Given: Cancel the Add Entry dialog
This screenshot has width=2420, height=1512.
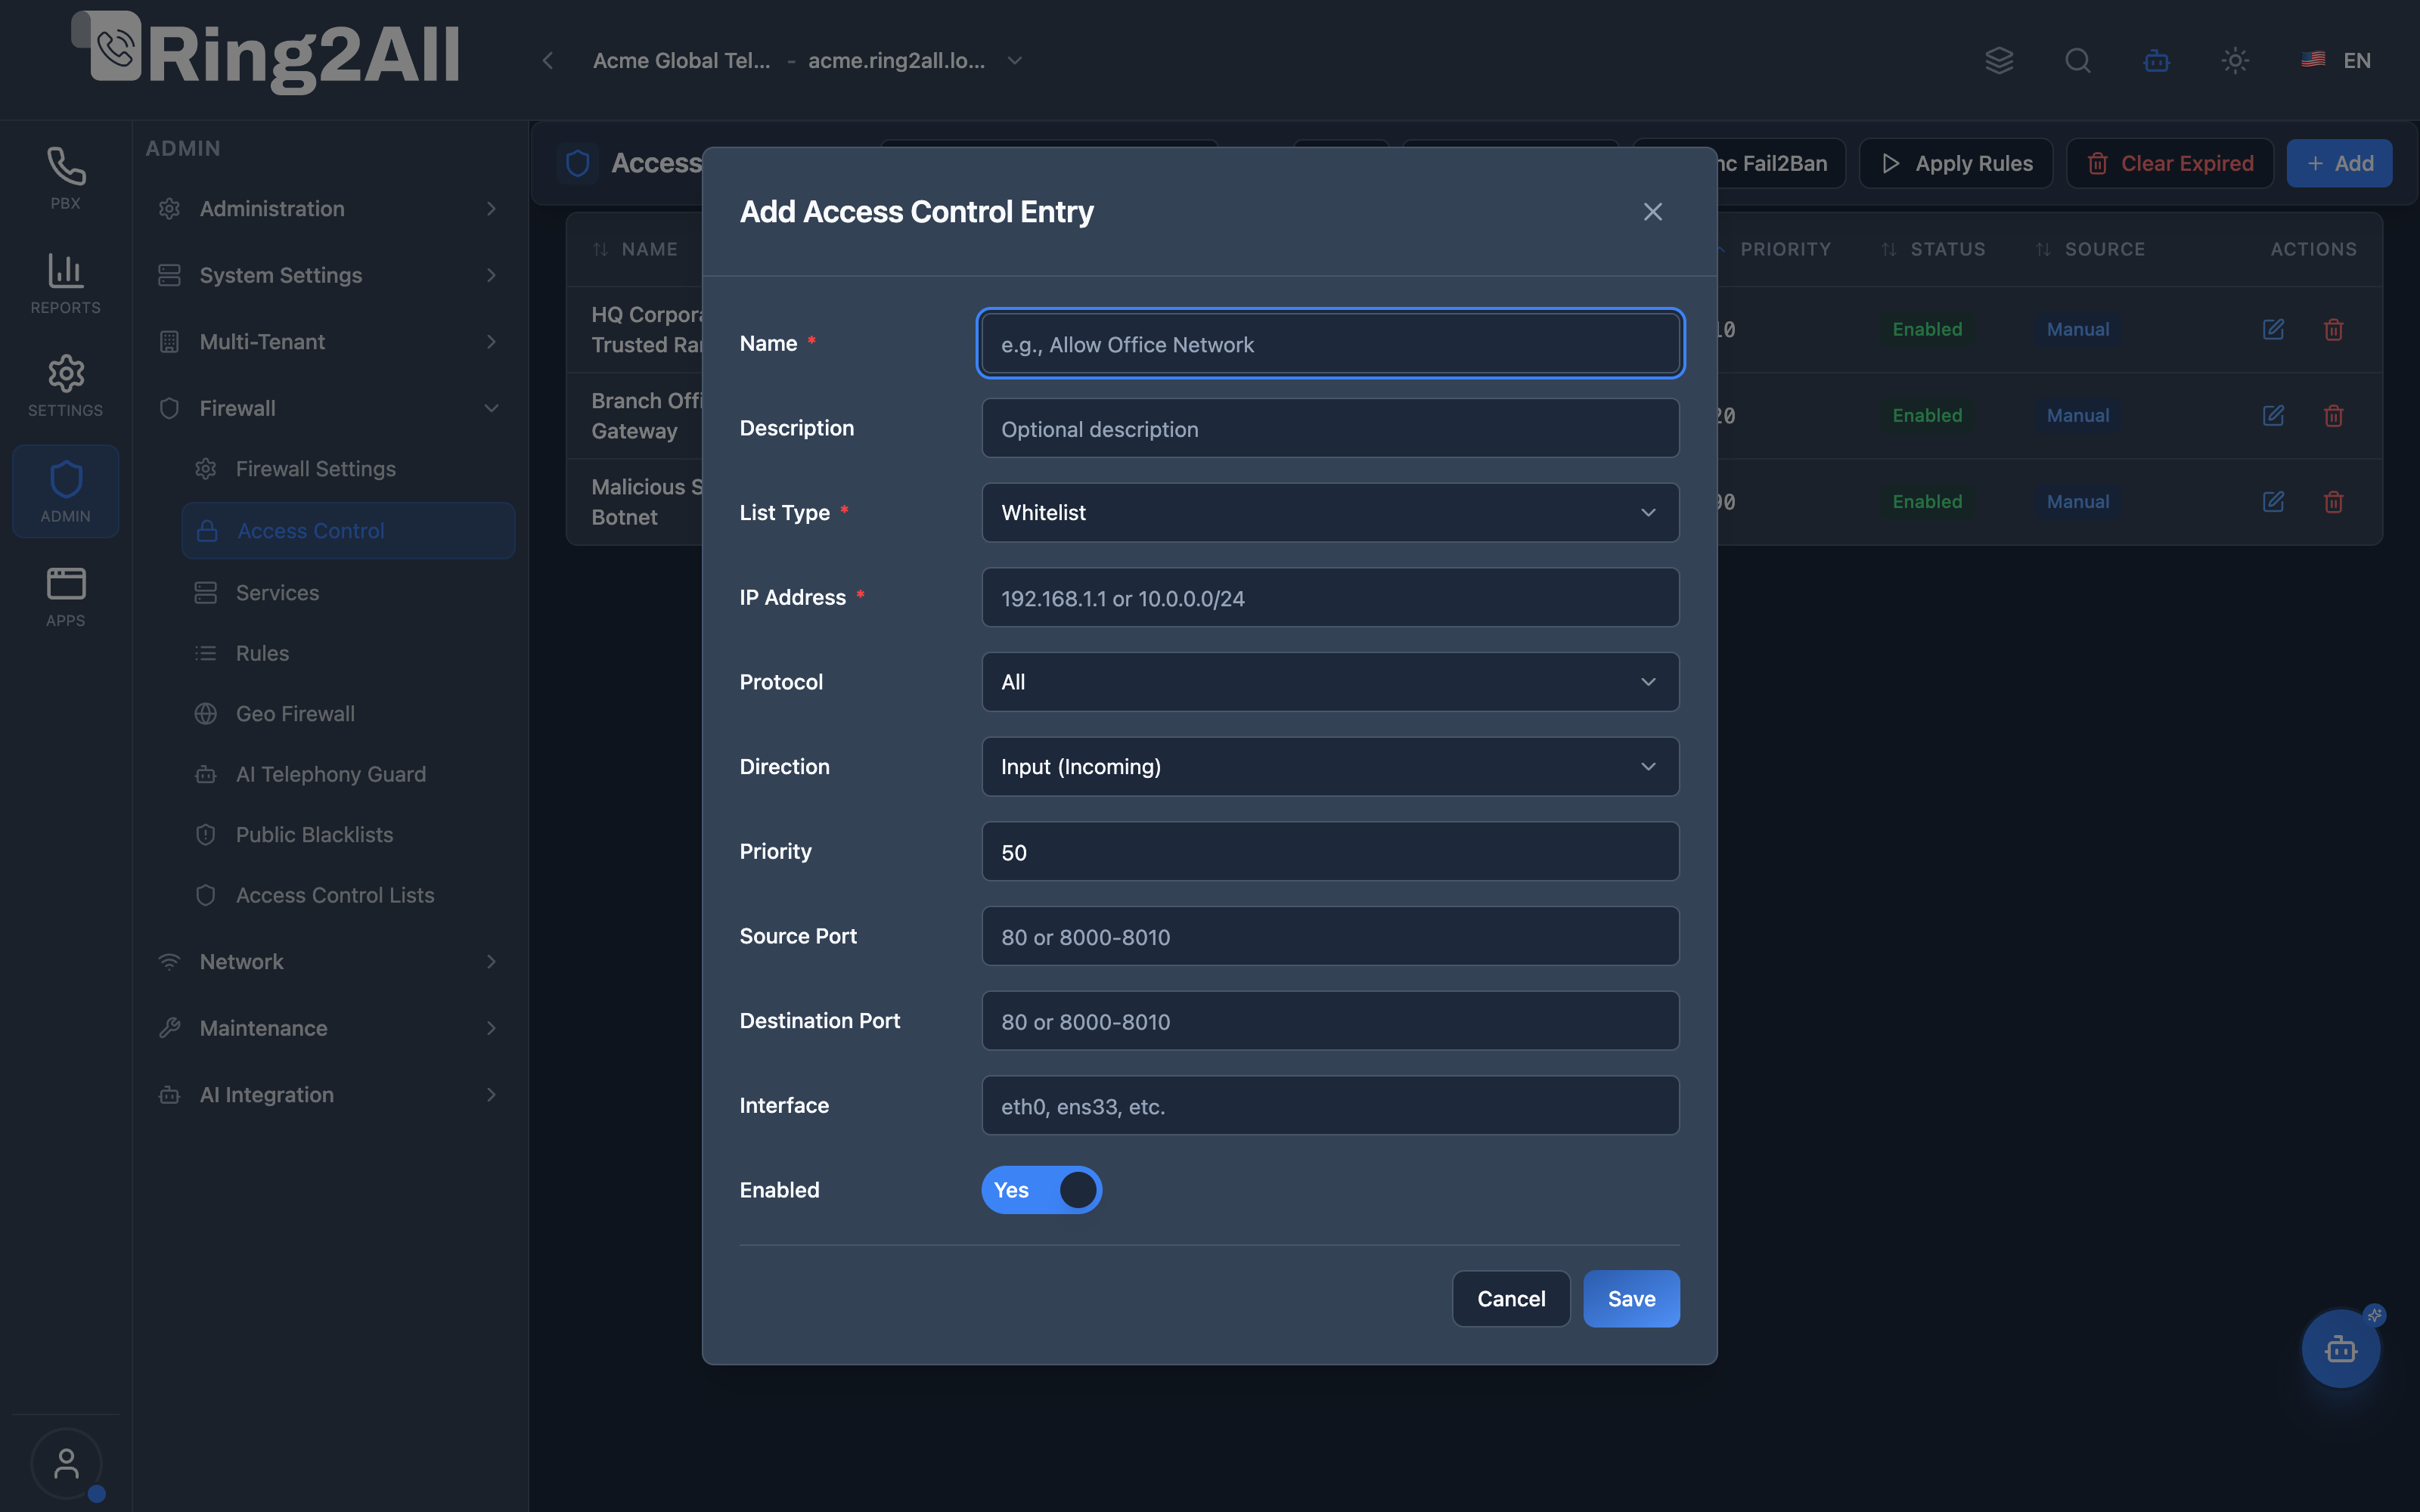Looking at the screenshot, I should 1511,1299.
